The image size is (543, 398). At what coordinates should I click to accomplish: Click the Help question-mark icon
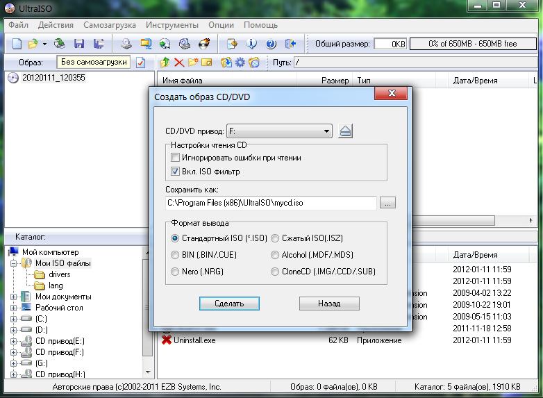(x=271, y=44)
